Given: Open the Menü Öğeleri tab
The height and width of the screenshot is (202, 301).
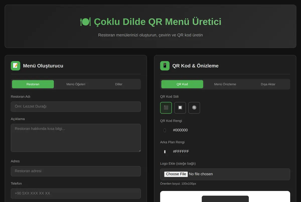Looking at the screenshot, I should [x=76, y=84].
